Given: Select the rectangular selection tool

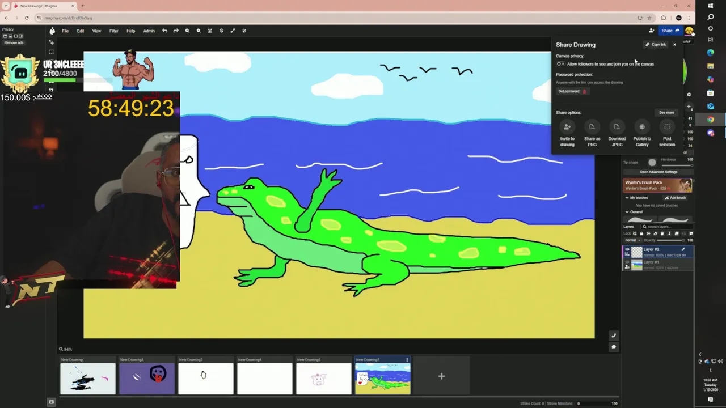Looking at the screenshot, I should click(x=51, y=52).
